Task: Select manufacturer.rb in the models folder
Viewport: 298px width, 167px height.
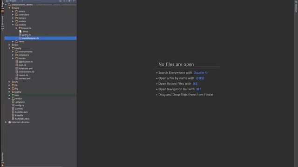Action: (x=41, y=38)
